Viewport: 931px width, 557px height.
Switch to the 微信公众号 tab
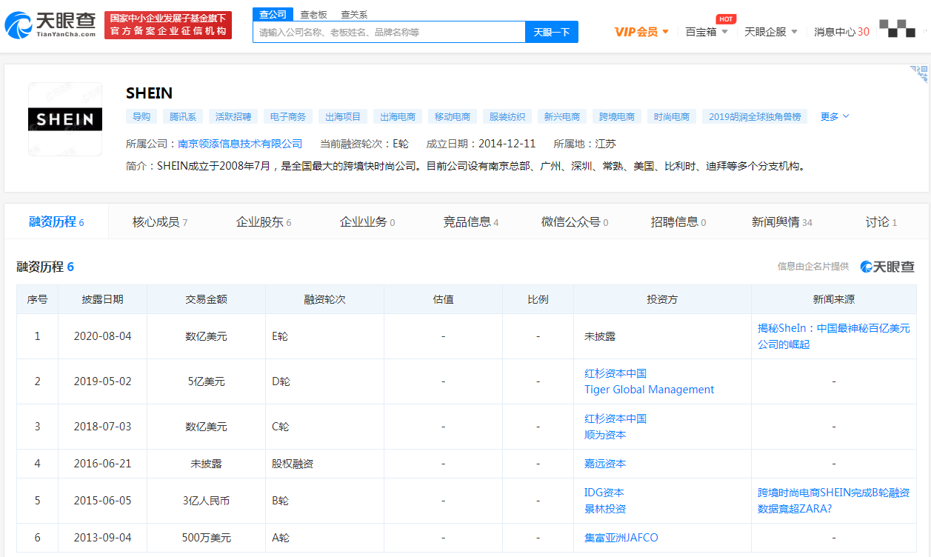click(x=575, y=221)
